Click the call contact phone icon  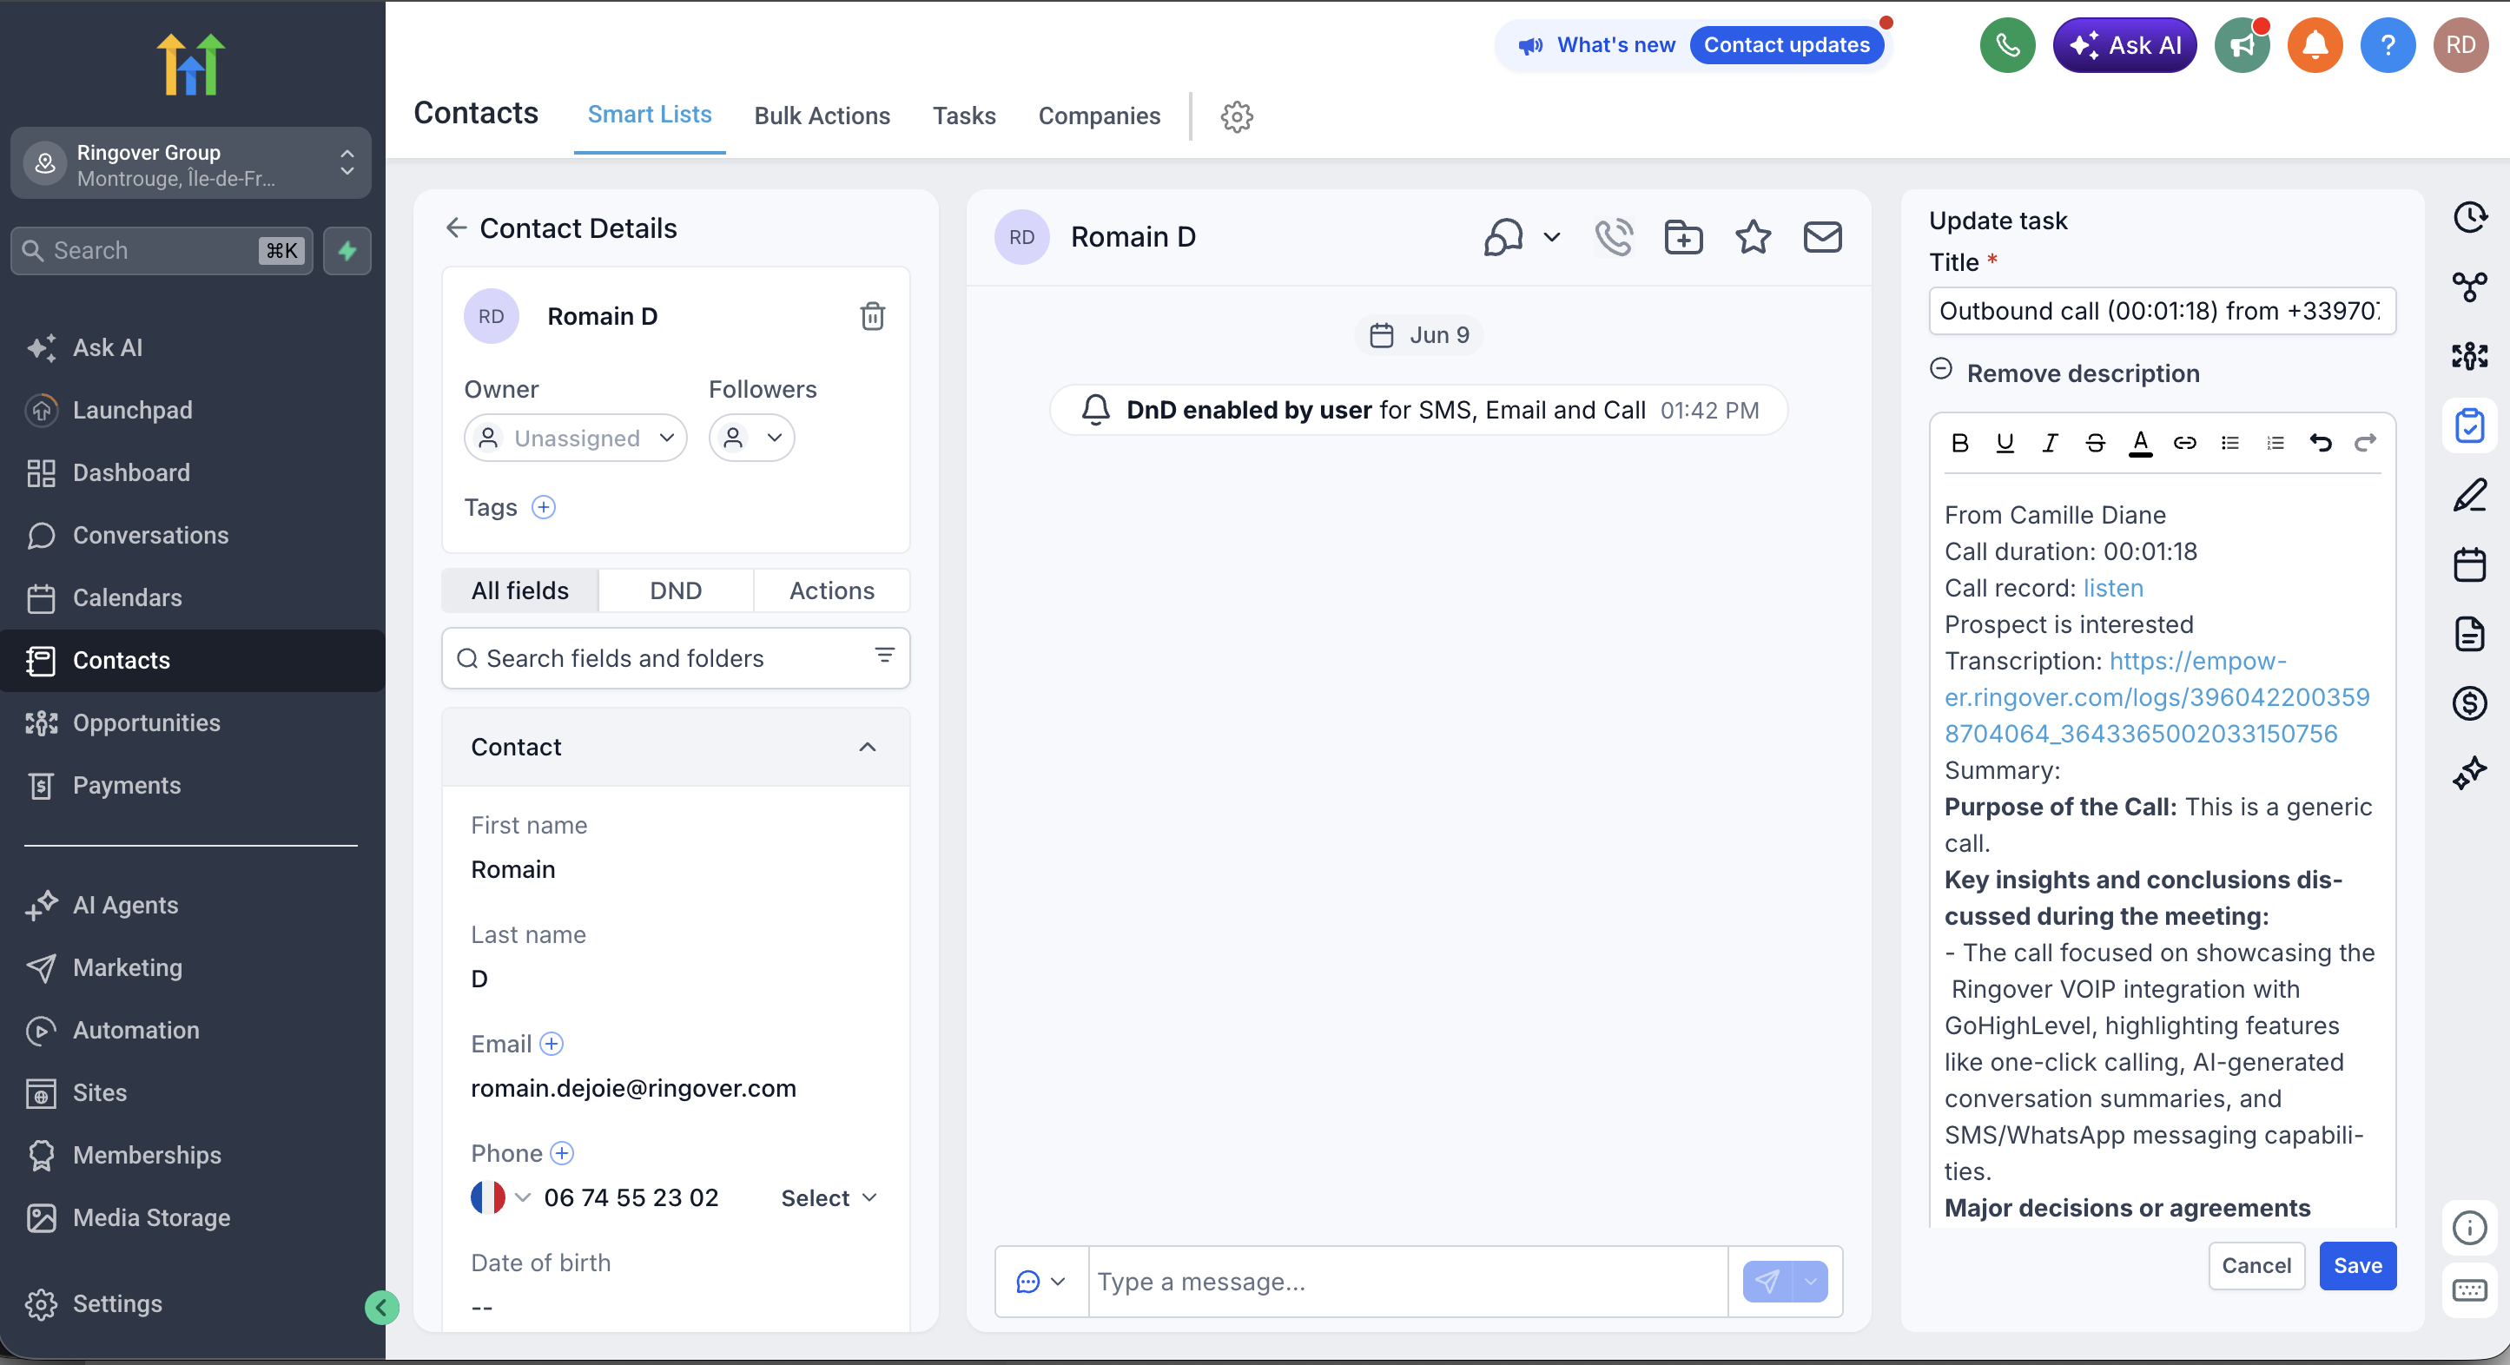[1614, 237]
